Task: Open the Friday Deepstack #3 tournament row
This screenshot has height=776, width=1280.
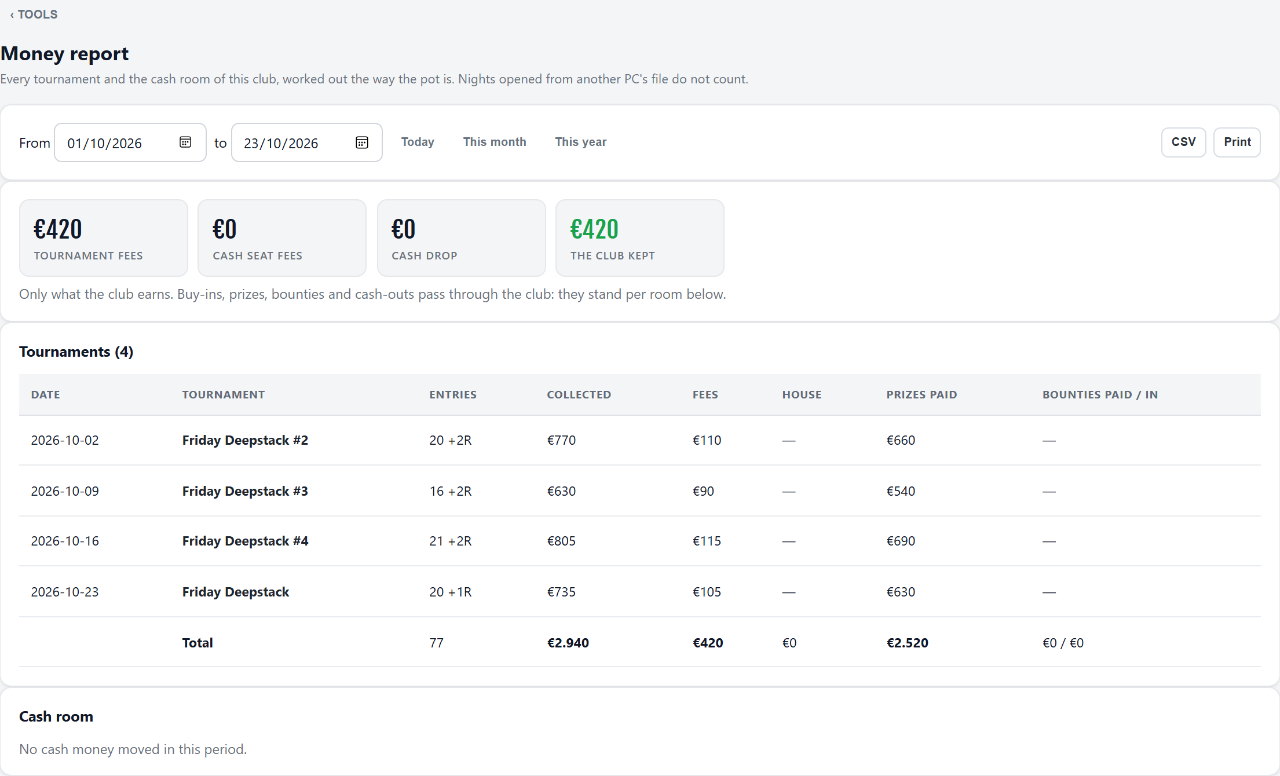Action: pyautogui.click(x=640, y=491)
